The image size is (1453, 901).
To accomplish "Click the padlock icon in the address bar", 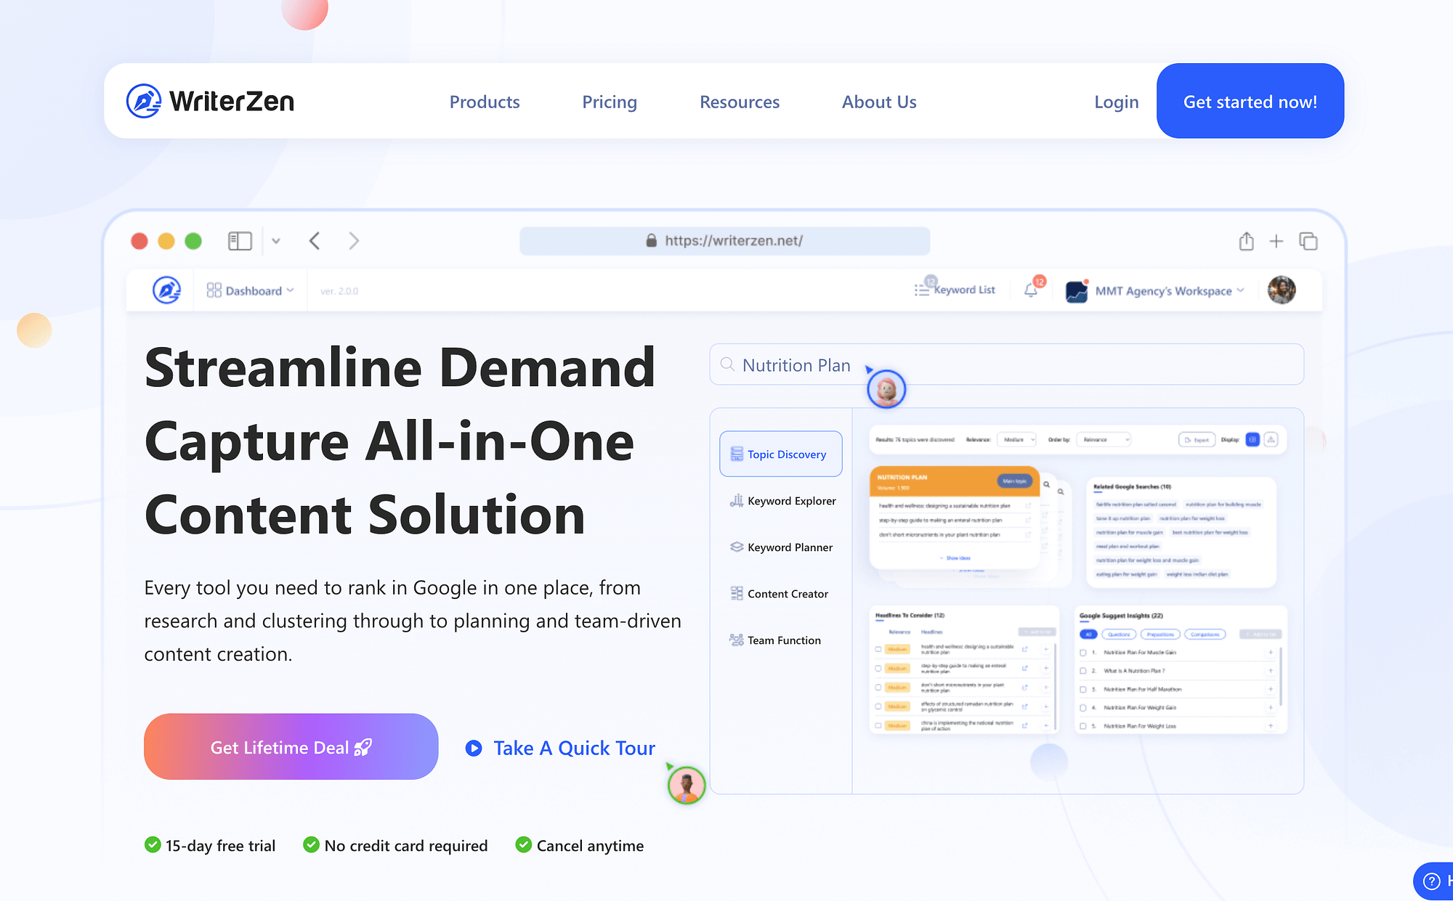I will pyautogui.click(x=652, y=240).
